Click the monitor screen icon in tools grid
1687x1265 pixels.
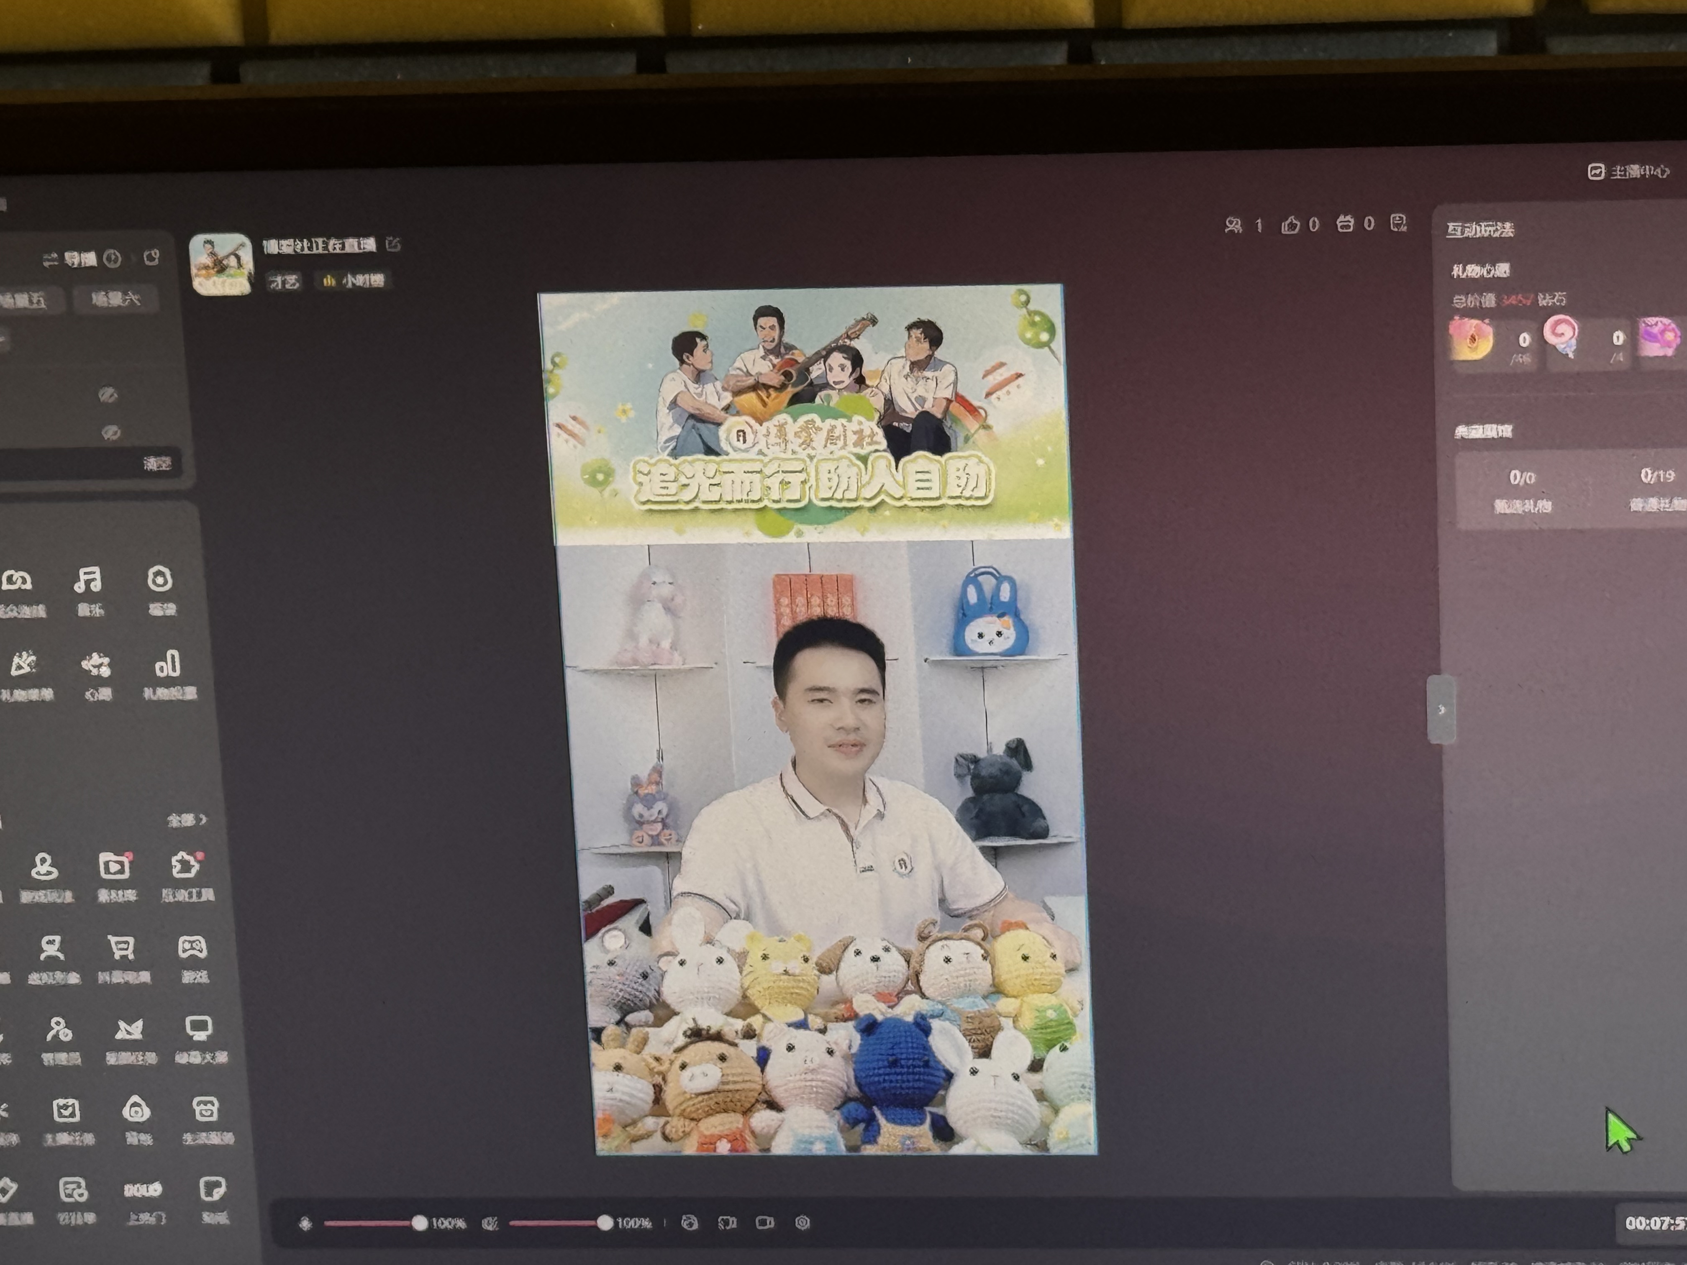[198, 1028]
